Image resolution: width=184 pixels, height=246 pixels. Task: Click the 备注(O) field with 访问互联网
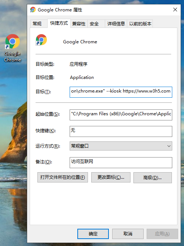point(121,163)
